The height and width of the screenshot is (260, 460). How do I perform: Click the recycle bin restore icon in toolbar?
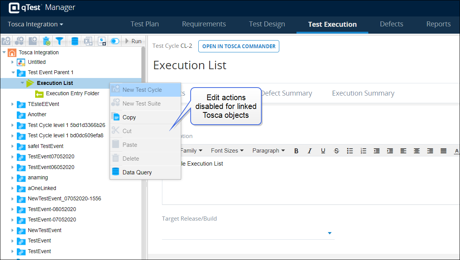(x=46, y=41)
